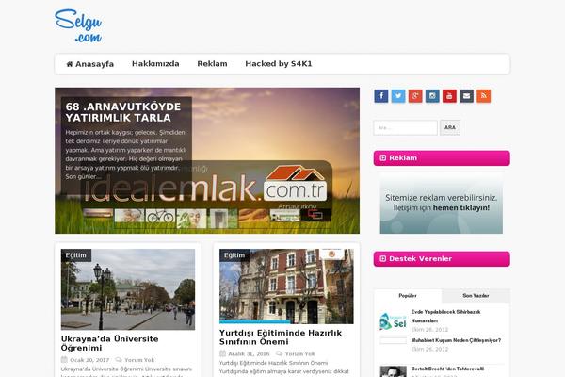The height and width of the screenshot is (377, 565).
Task: Click Yorum Yok under Ukrayna post
Action: point(139,360)
